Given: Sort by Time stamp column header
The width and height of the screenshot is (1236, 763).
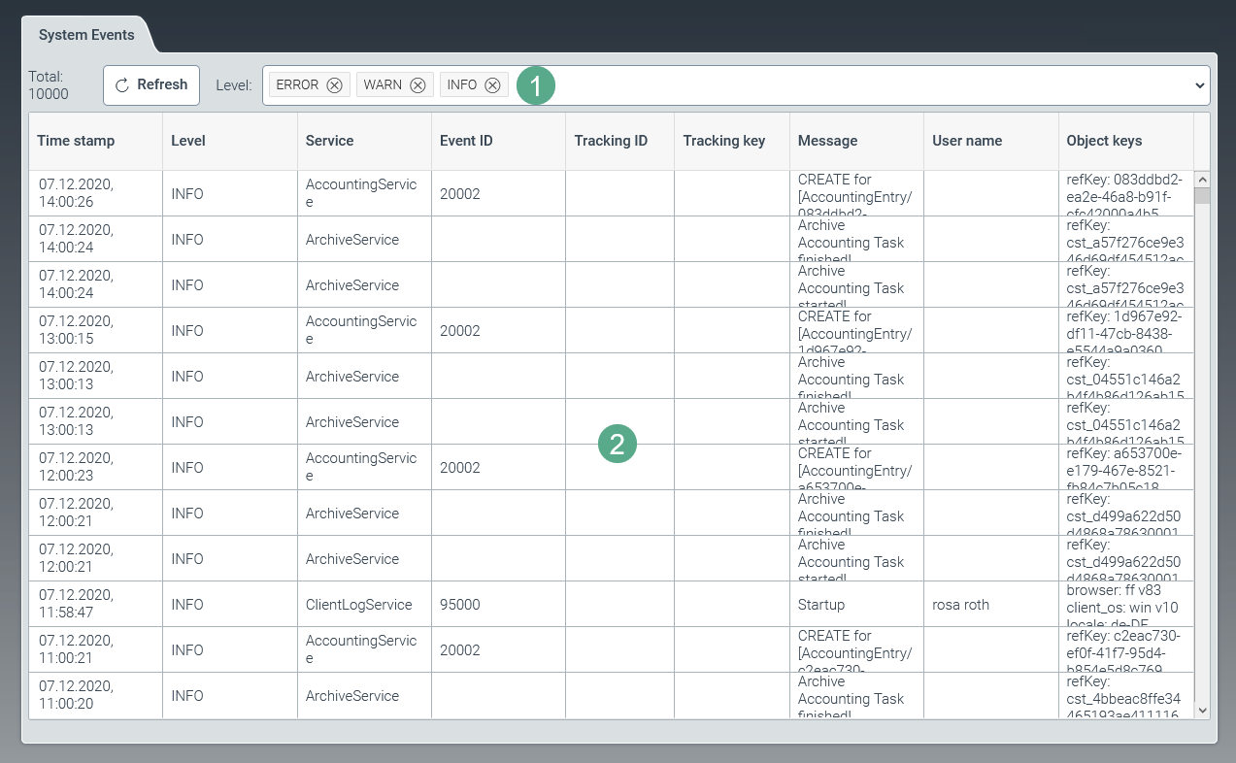Looking at the screenshot, I should 76,141.
